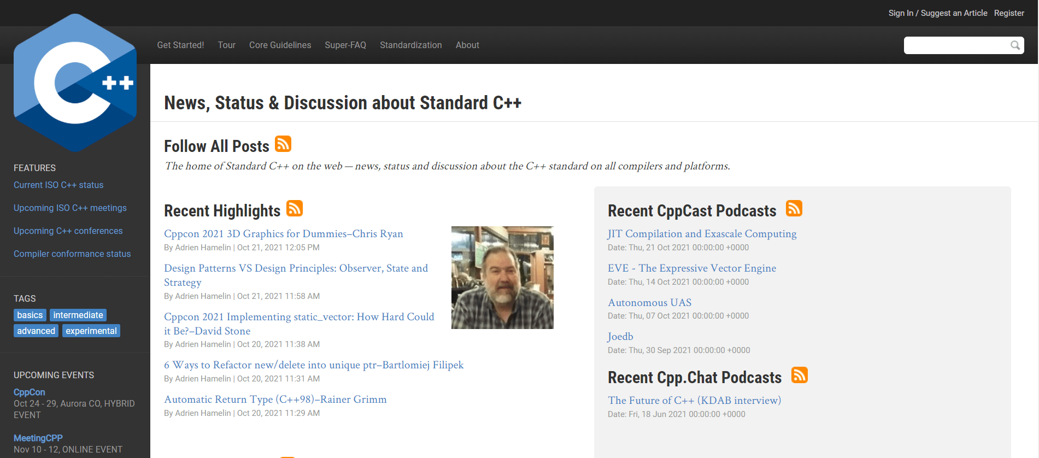Click the Register link
The image size is (1039, 458).
point(1009,13)
